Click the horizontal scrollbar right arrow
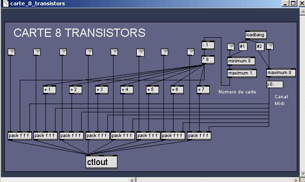The height and width of the screenshot is (182, 305). pos(296,180)
